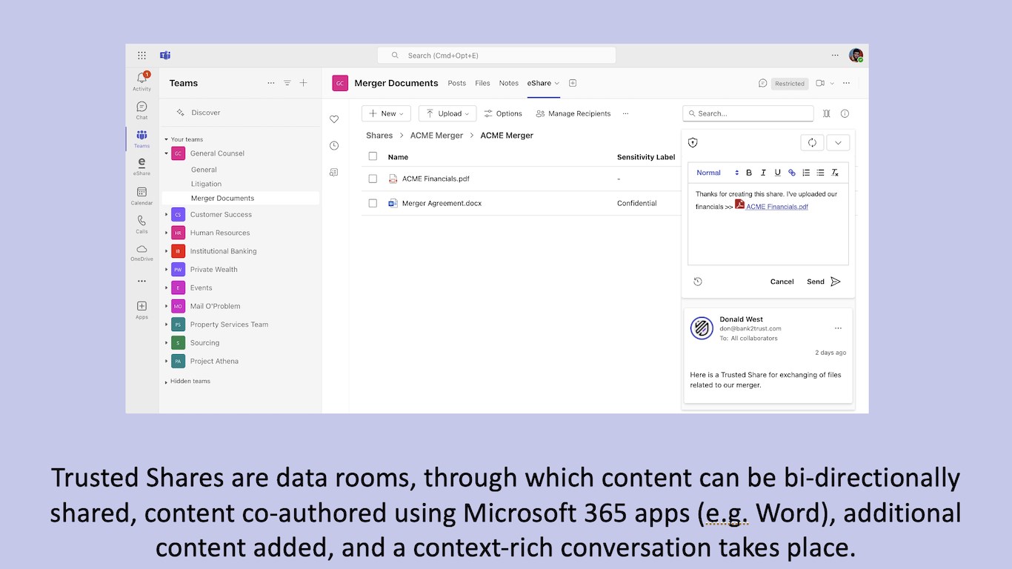
Task: Start a meeting with the video camera icon
Action: click(820, 83)
